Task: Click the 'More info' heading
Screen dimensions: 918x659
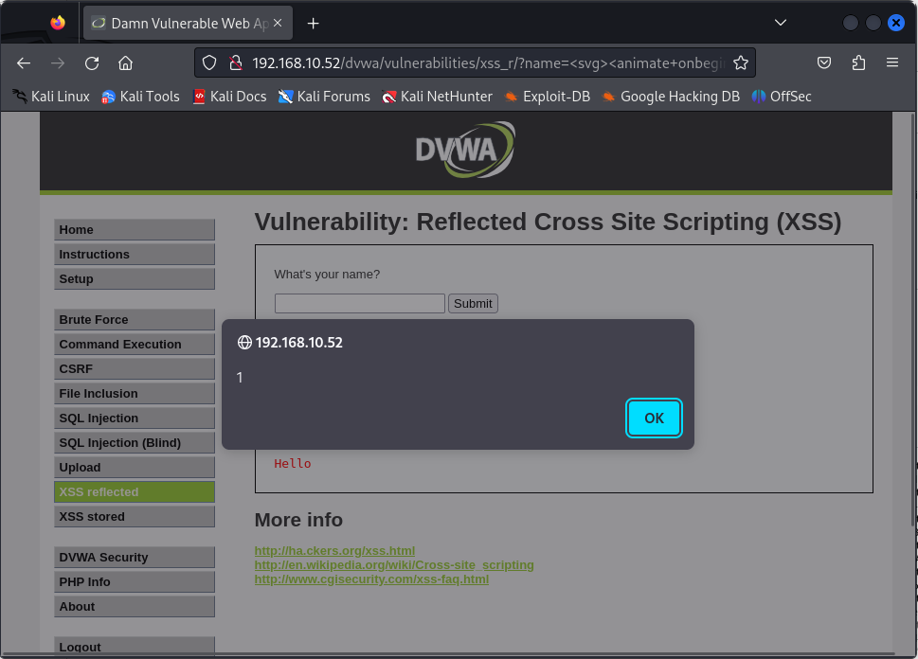Action: click(x=298, y=520)
